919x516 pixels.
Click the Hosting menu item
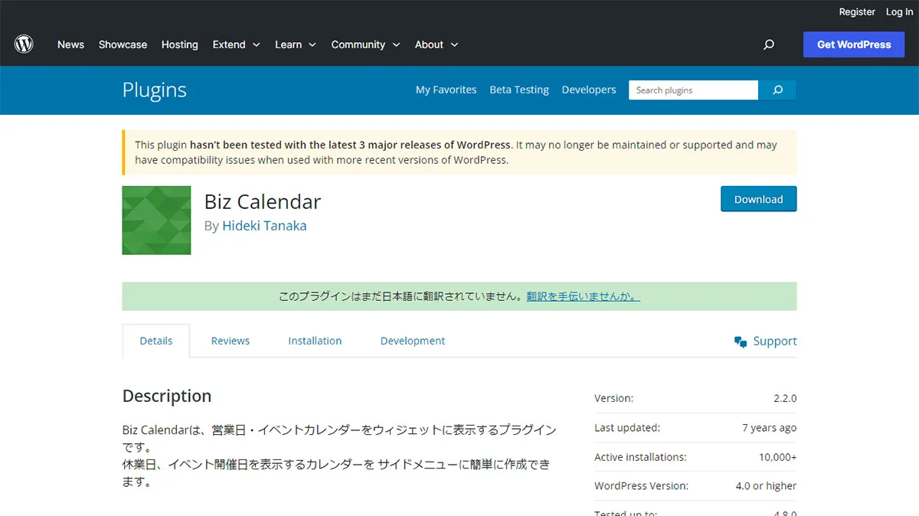(x=179, y=44)
